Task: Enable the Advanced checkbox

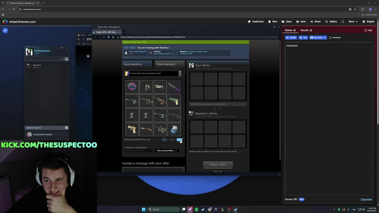Action: coord(330,38)
